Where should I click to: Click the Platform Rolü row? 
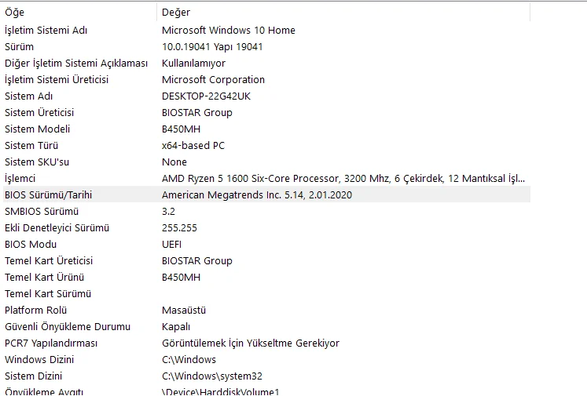34,310
